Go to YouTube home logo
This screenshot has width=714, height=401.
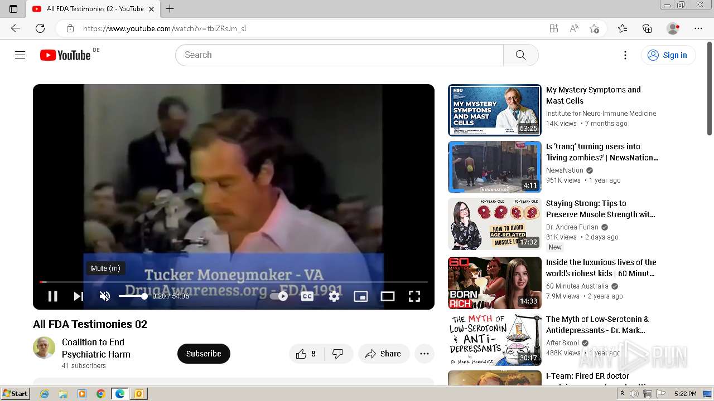click(x=65, y=55)
